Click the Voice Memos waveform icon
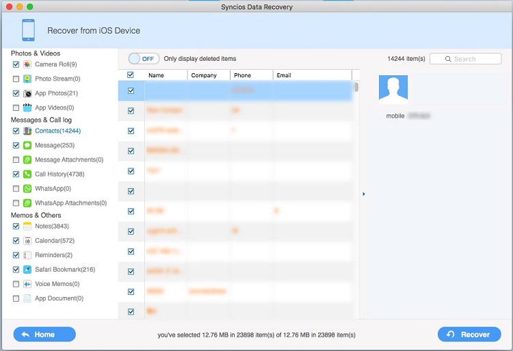This screenshot has height=351, width=513. tap(27, 284)
